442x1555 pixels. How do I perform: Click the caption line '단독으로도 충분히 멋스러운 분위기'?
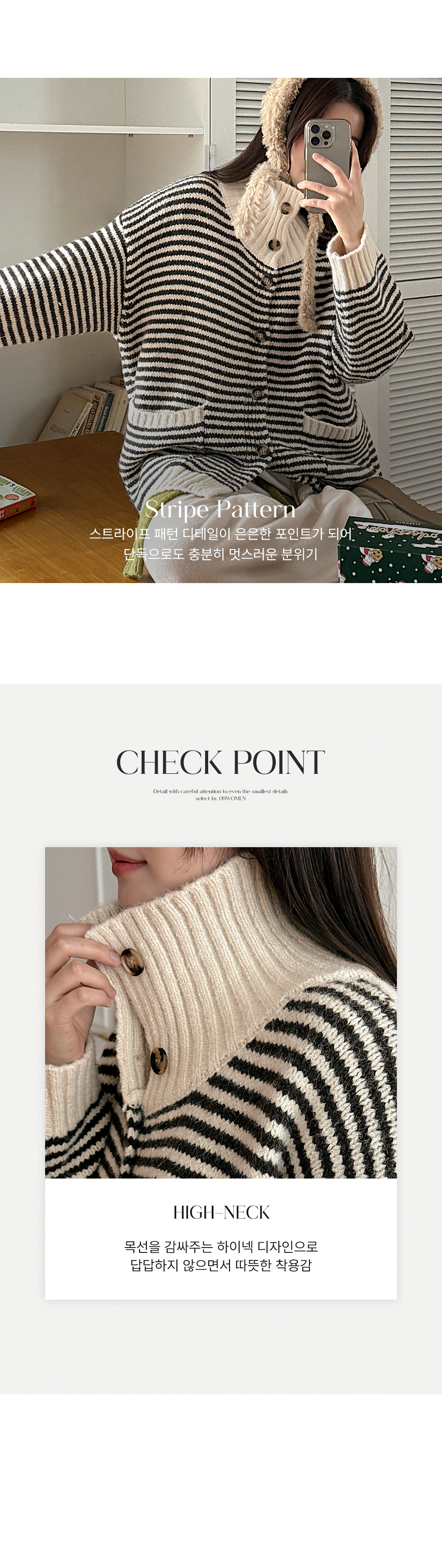tap(221, 553)
